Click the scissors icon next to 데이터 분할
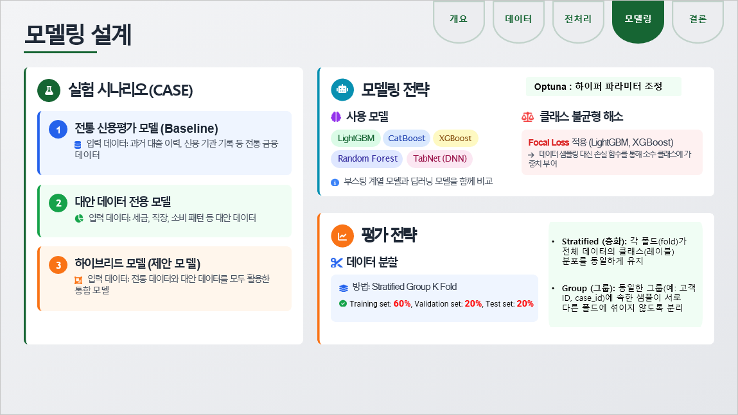 tap(336, 262)
